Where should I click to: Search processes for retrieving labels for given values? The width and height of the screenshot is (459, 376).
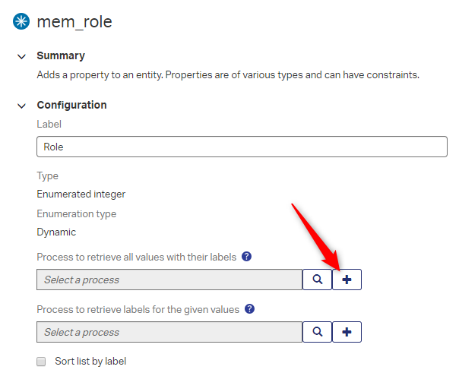317,332
